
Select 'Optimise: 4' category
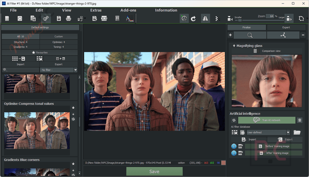[59, 42]
